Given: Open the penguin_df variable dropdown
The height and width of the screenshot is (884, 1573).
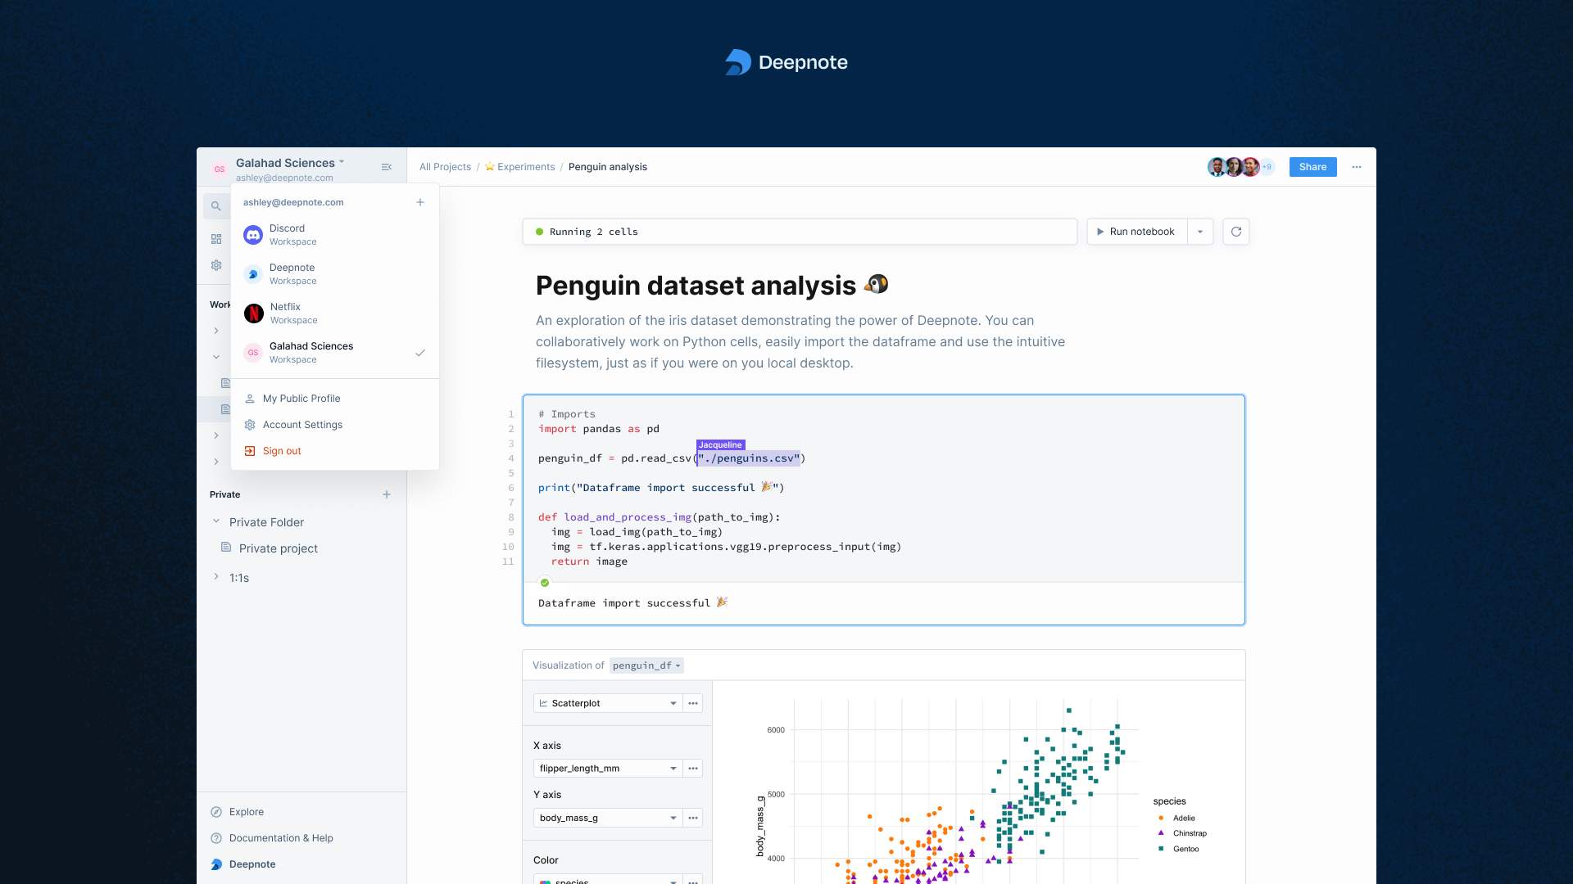Looking at the screenshot, I should [x=646, y=665].
